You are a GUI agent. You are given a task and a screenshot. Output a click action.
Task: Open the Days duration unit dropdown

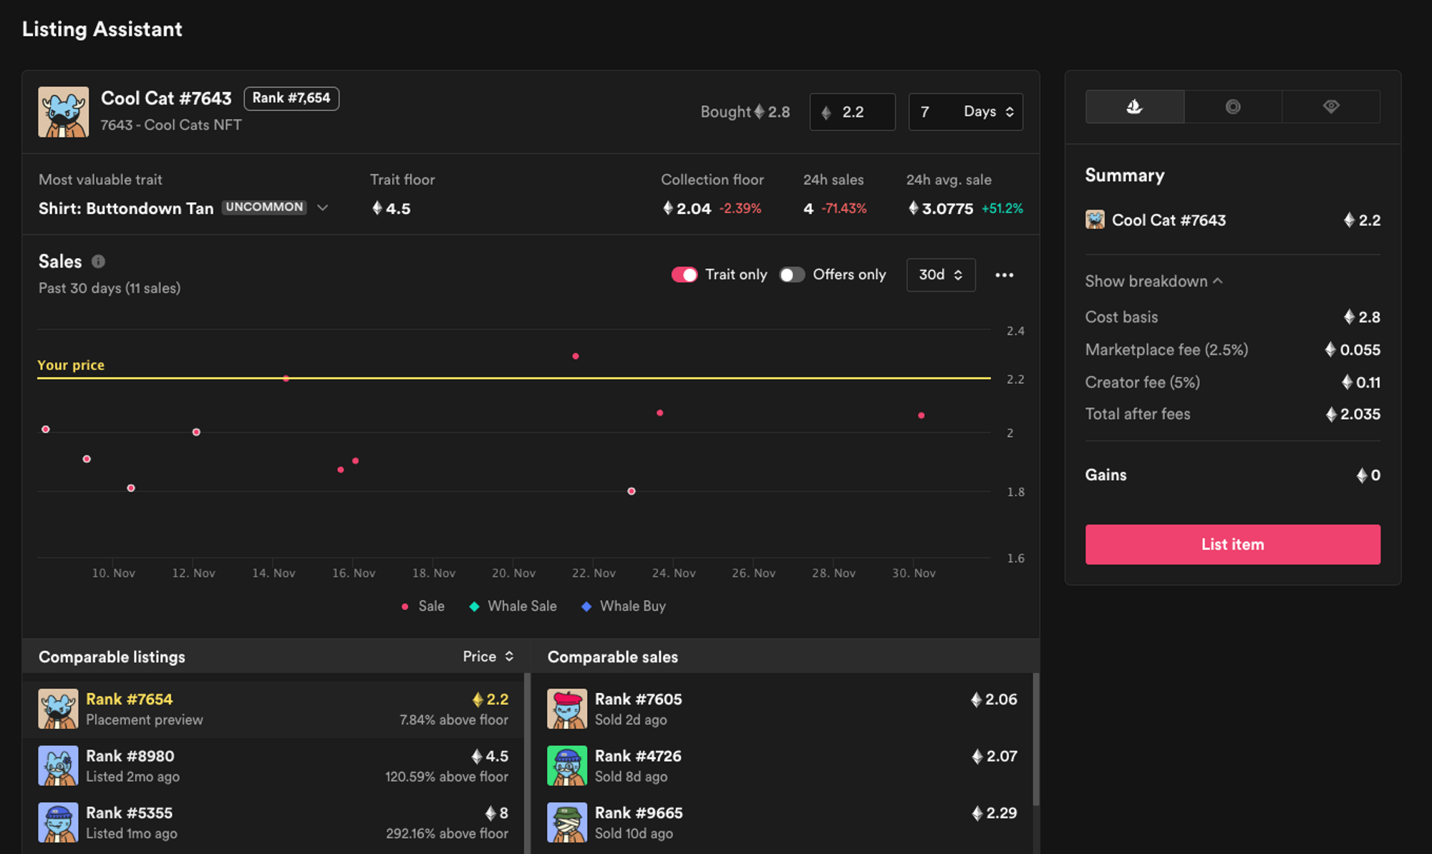click(x=990, y=112)
